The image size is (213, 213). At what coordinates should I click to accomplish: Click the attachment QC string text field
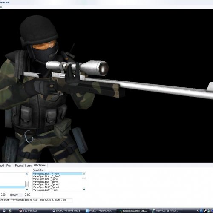(x=36, y=200)
